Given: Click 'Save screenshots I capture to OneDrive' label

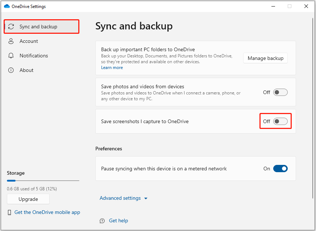Looking at the screenshot, I should 145,121.
